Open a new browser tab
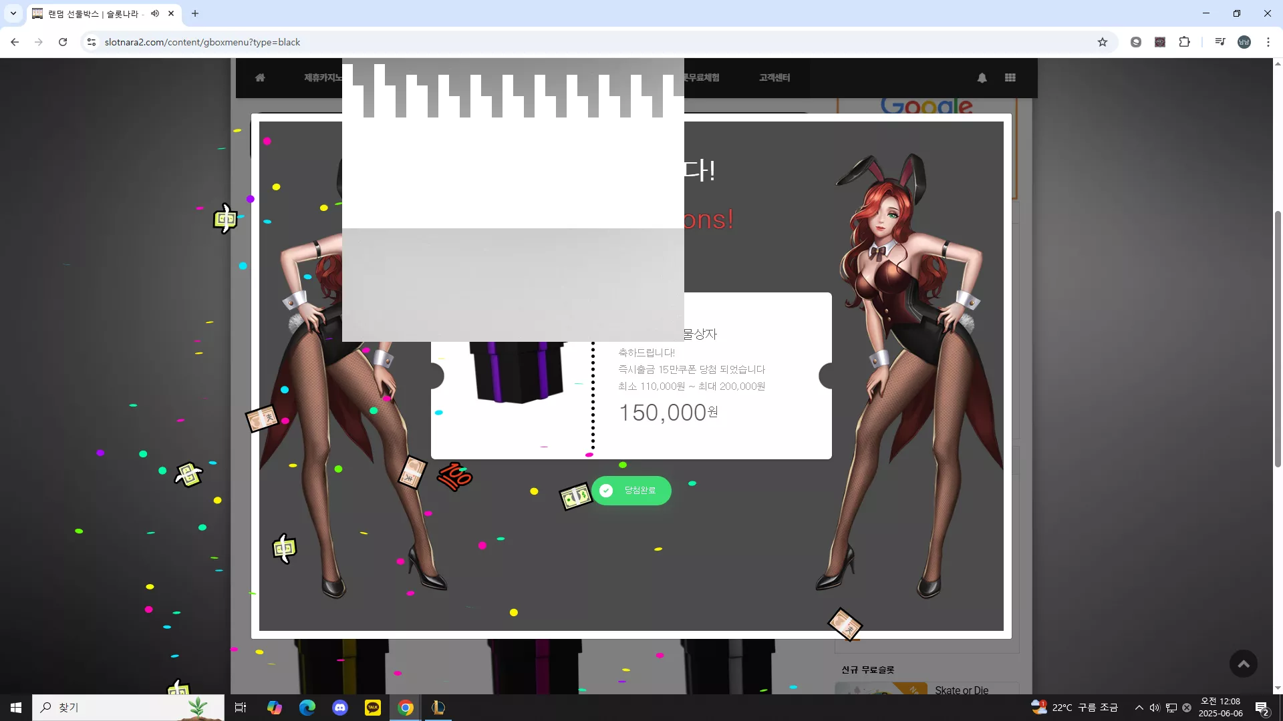The width and height of the screenshot is (1283, 721). (195, 13)
